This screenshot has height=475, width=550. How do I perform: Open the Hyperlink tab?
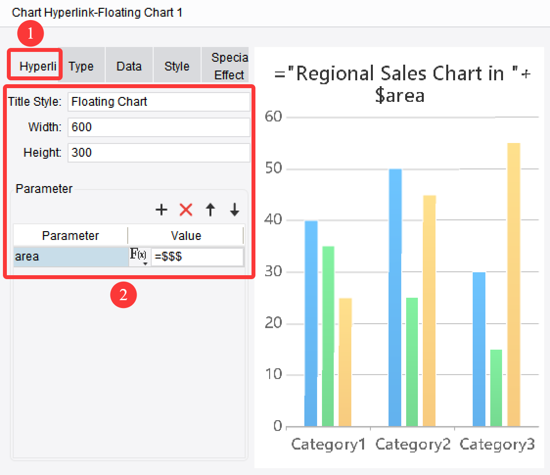[34, 65]
